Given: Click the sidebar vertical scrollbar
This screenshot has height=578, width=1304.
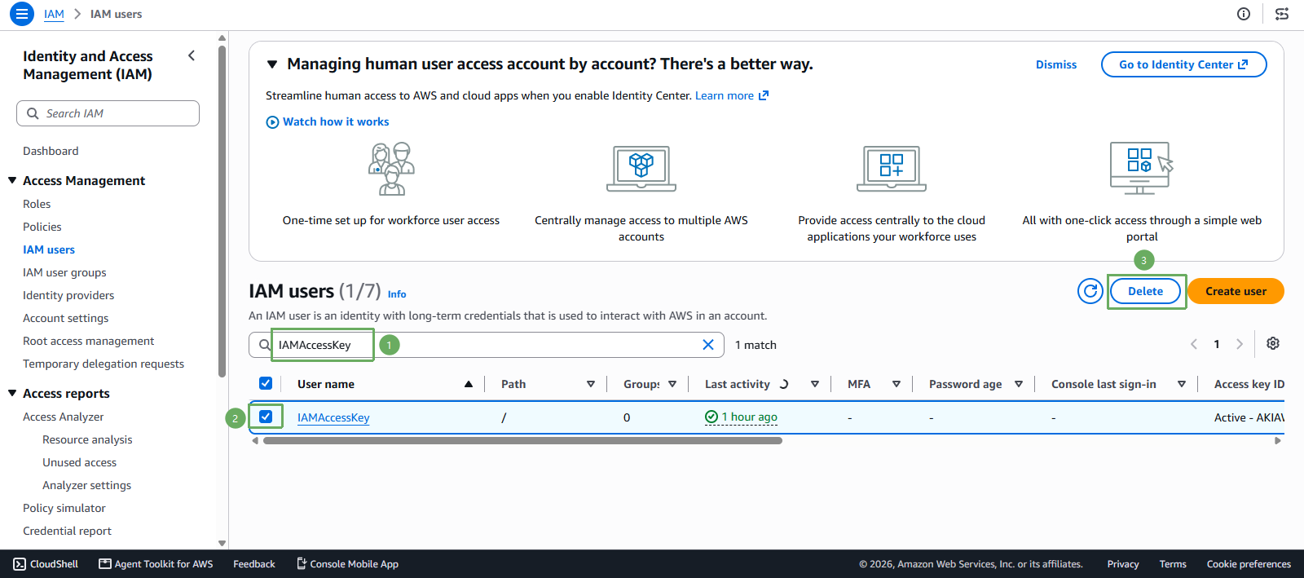Looking at the screenshot, I should 222,212.
